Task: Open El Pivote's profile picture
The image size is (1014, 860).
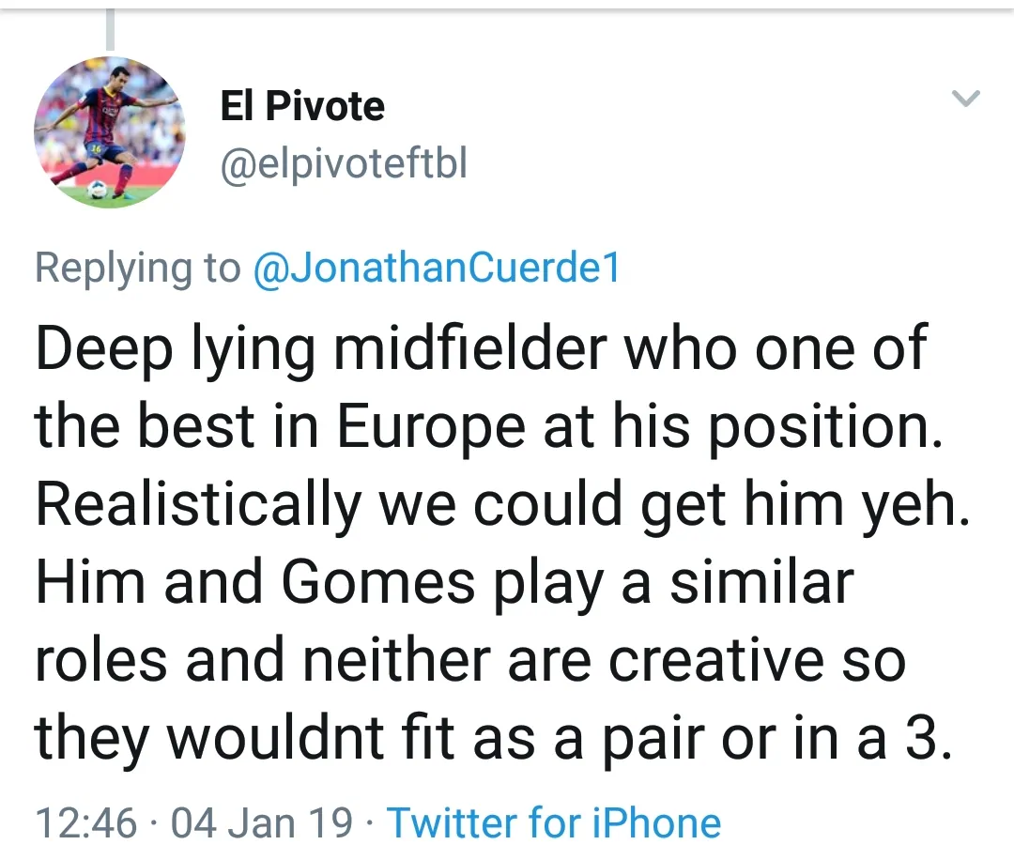Action: 110,132
